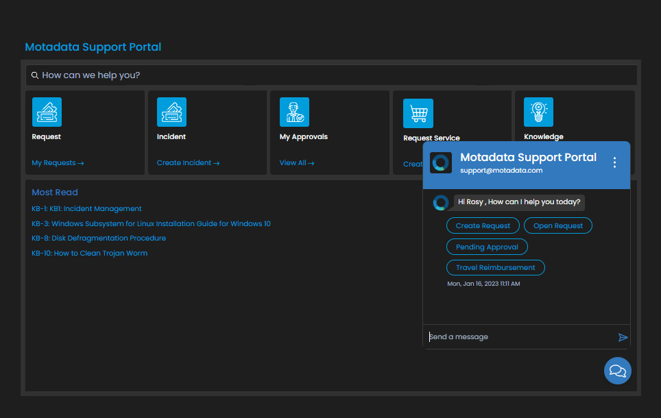
Task: Select Travel Reimbursement chat option
Action: coord(495,267)
